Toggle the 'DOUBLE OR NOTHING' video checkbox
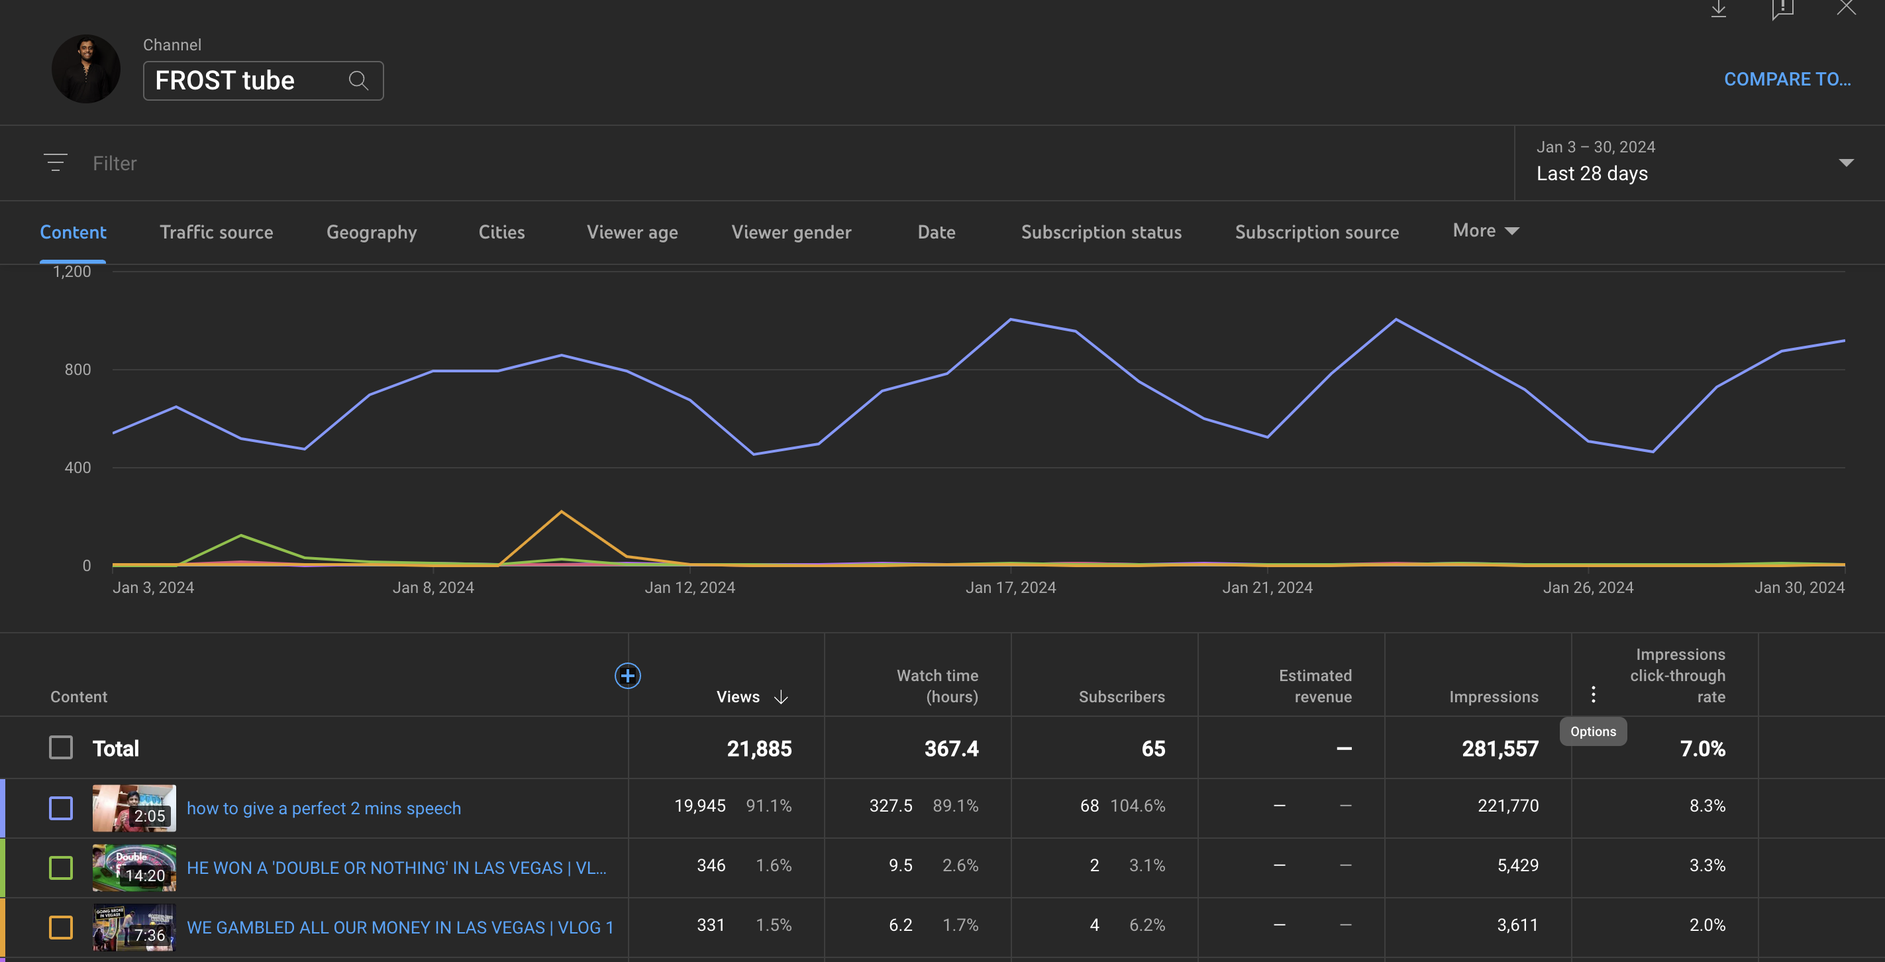Screen dimensions: 1885x962 click(x=61, y=867)
